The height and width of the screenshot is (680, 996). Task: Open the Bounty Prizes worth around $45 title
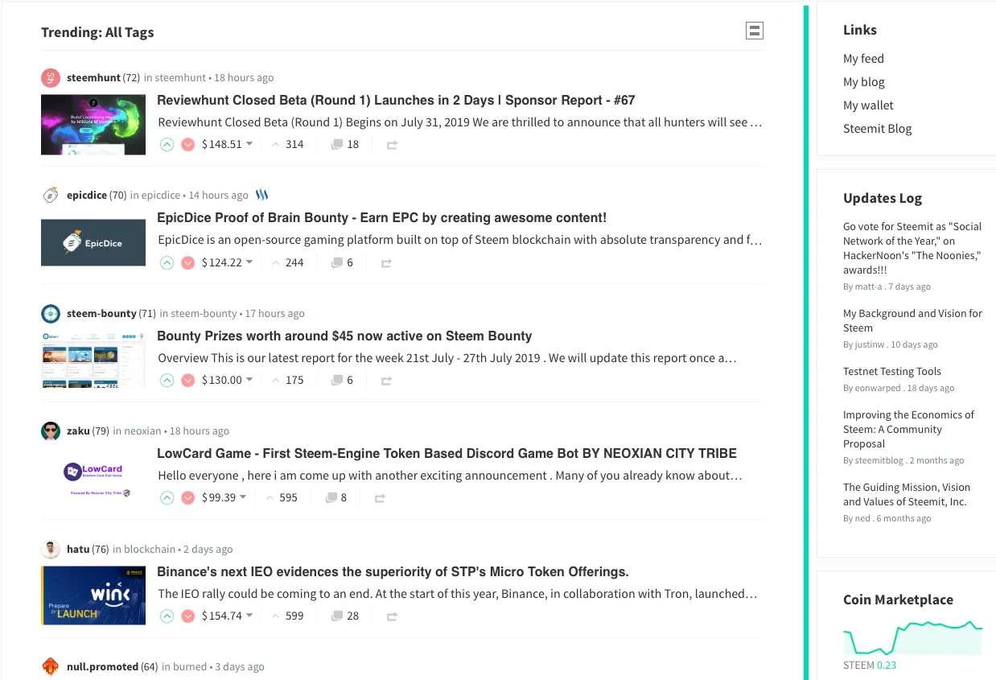pos(344,336)
